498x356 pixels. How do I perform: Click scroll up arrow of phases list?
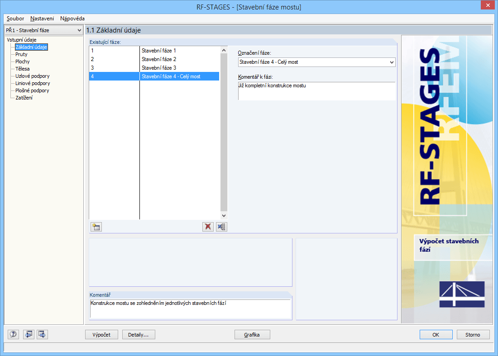(x=224, y=50)
